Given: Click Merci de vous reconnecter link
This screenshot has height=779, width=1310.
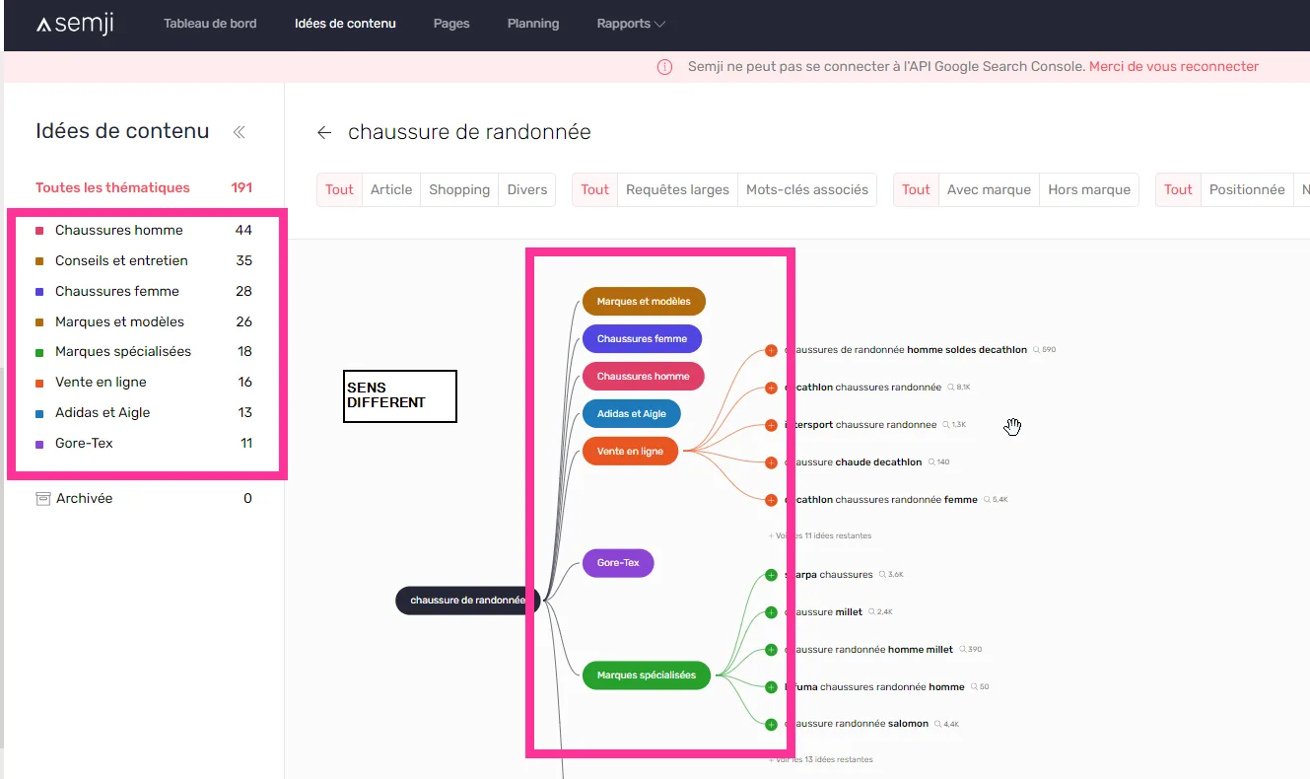Looking at the screenshot, I should 1174,67.
